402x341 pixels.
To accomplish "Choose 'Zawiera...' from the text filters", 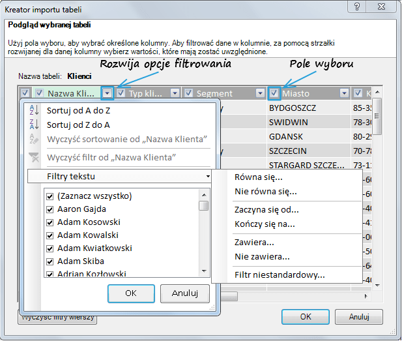I will [x=254, y=243].
